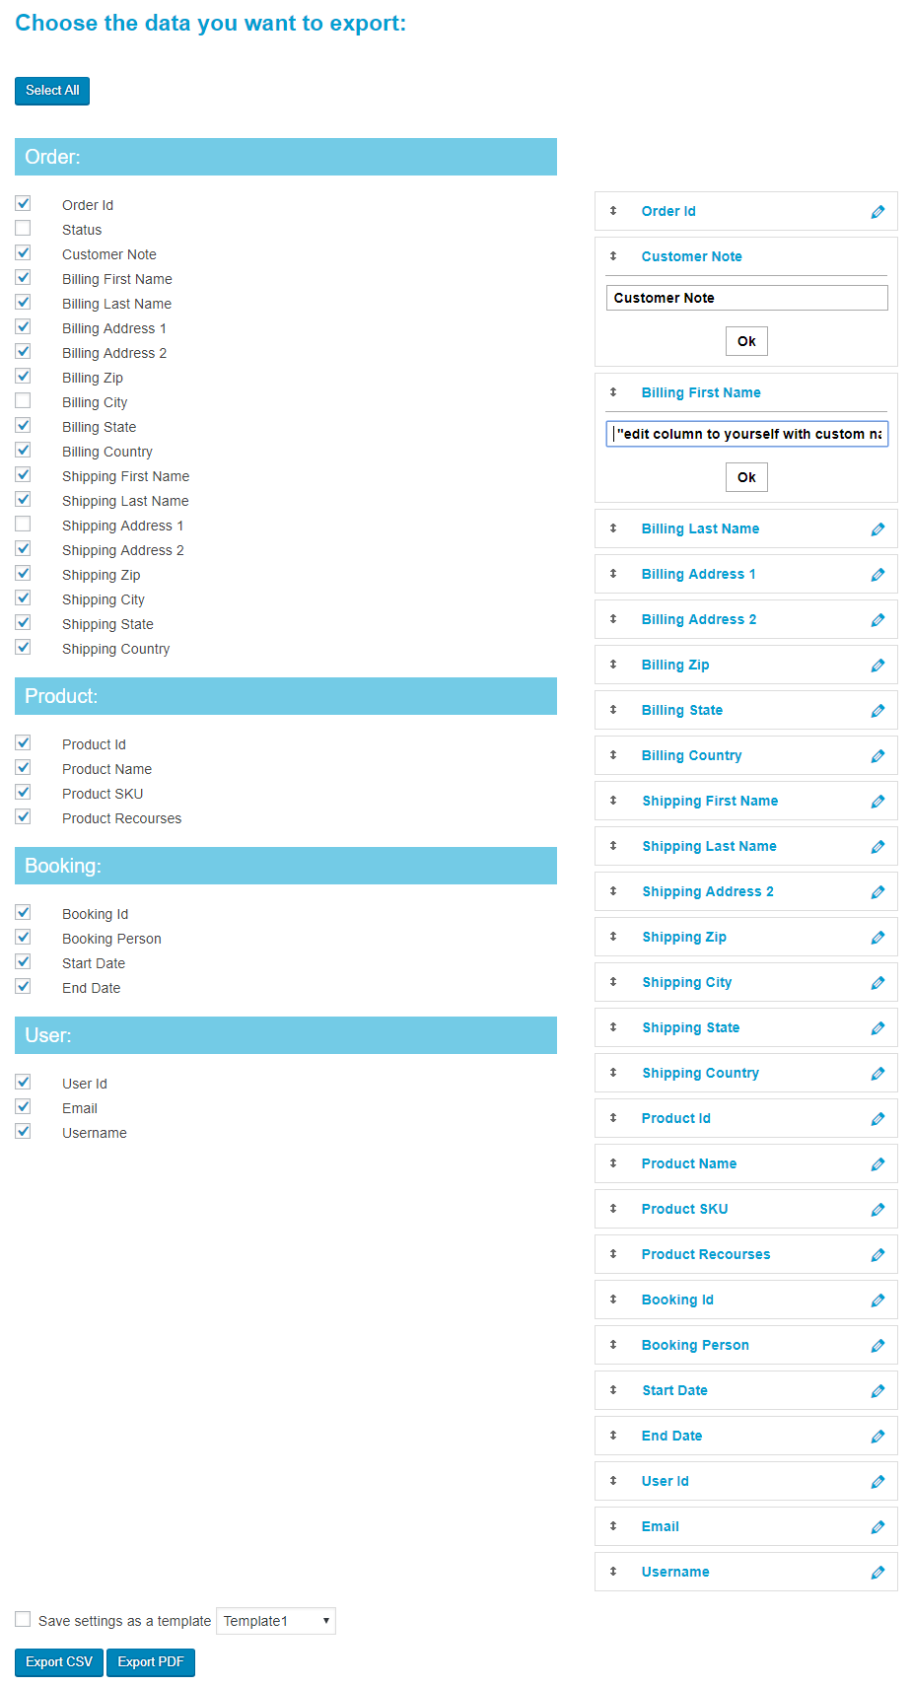Uncheck the Product Recourses checkbox
Viewport: 912px width, 1687px height.
click(23, 816)
